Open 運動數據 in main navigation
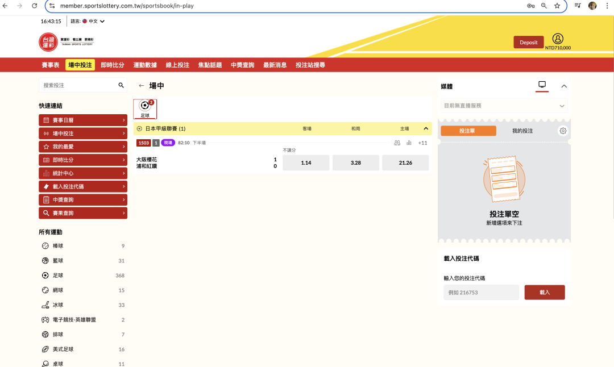Image resolution: width=614 pixels, height=367 pixels. [145, 65]
